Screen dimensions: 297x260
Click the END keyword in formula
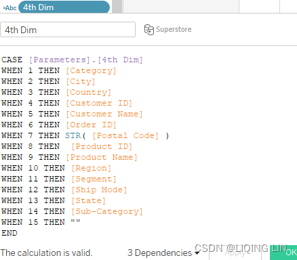[9, 233]
